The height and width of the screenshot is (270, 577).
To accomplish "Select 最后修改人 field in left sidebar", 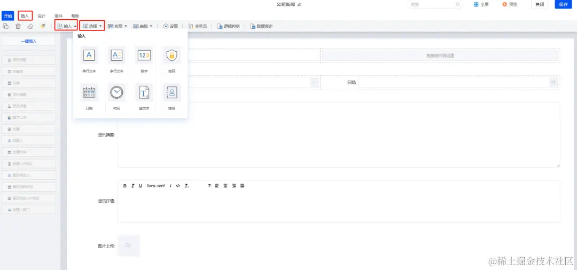I will (29, 175).
